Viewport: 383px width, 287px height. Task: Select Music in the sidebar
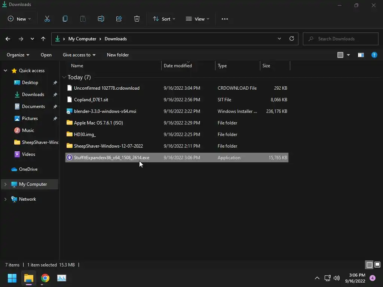(28, 130)
